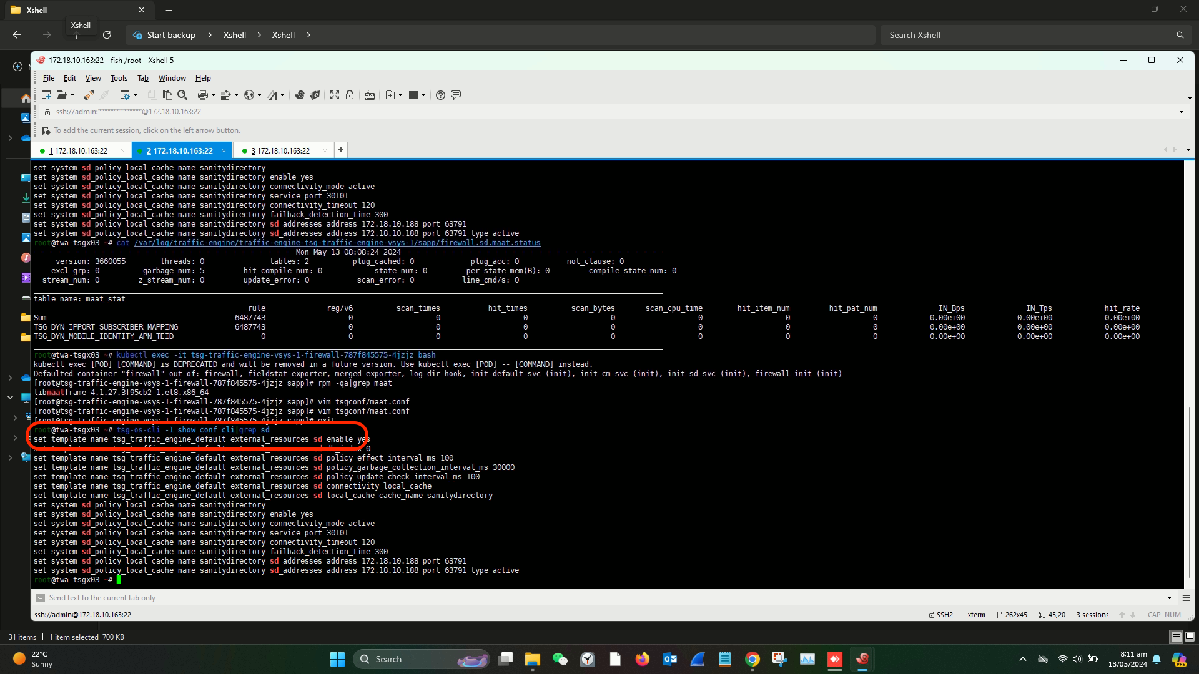Viewport: 1199px width, 674px height.
Task: Click the lock screen toolbar icon
Action: pos(350,95)
